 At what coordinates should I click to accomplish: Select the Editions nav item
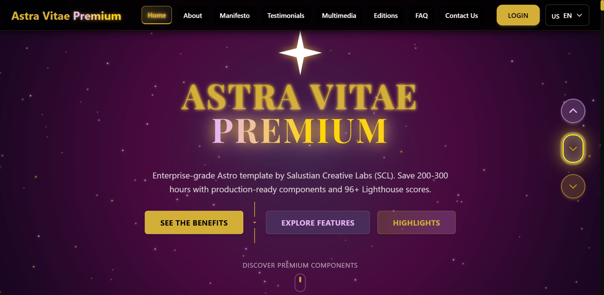click(x=386, y=16)
